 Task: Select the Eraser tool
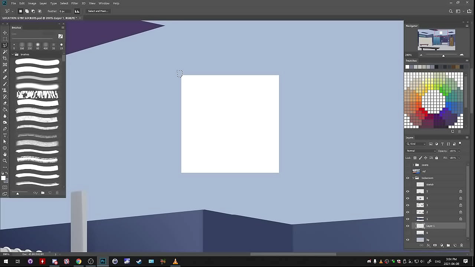click(x=5, y=103)
